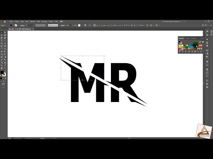Expand the stroke weight dropdown
Viewport: 213px width, 159px height.
click(34, 25)
